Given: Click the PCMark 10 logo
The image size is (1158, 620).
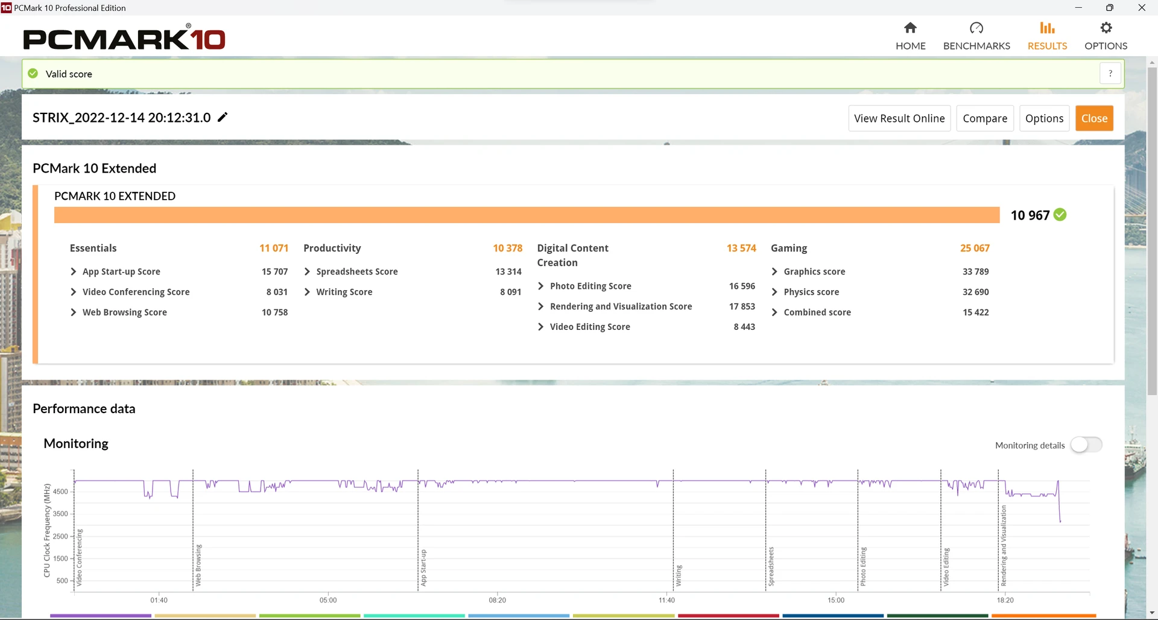Looking at the screenshot, I should pos(124,39).
